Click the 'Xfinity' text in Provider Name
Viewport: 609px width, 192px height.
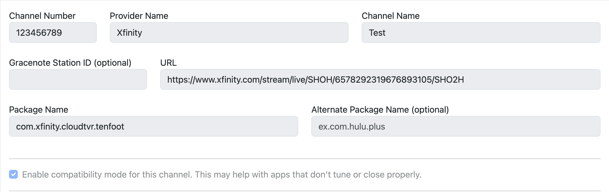(x=129, y=33)
